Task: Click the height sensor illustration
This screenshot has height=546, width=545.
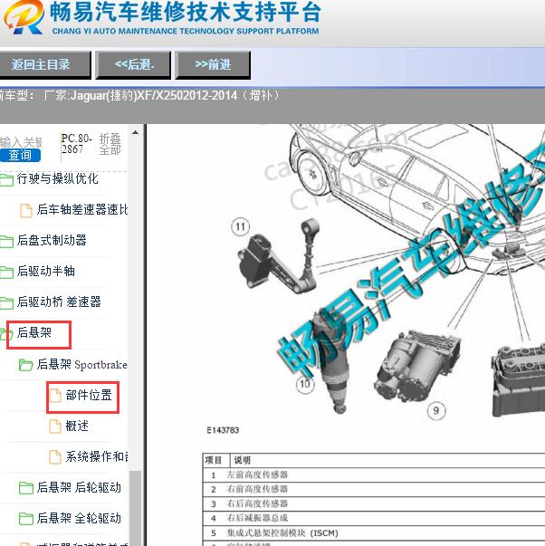Action: [279, 256]
